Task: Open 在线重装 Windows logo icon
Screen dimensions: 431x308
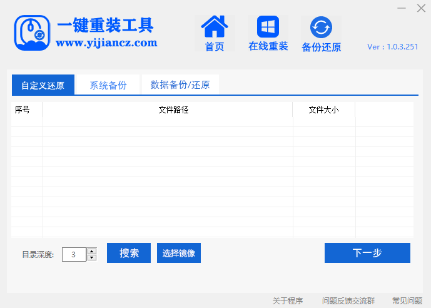Action: click(268, 28)
